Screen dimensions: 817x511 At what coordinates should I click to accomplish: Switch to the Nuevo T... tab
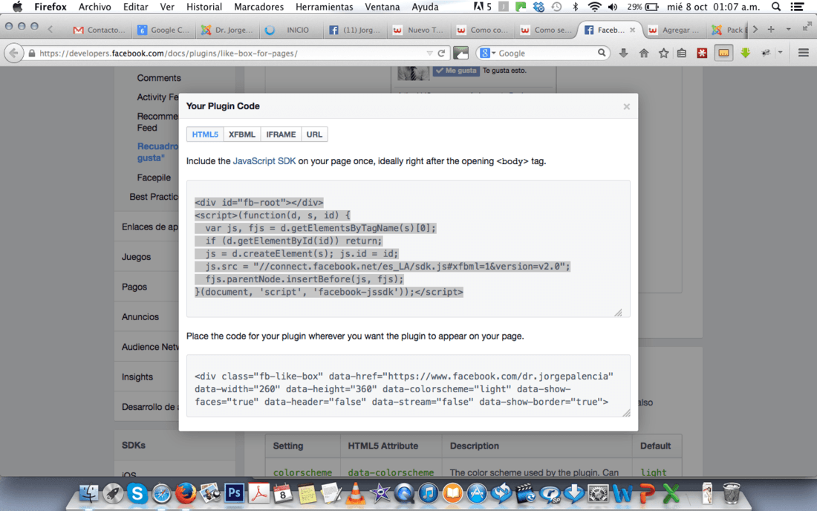click(x=418, y=30)
